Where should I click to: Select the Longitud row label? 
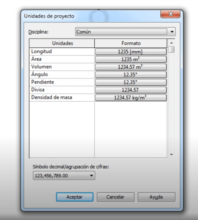[x=41, y=51]
